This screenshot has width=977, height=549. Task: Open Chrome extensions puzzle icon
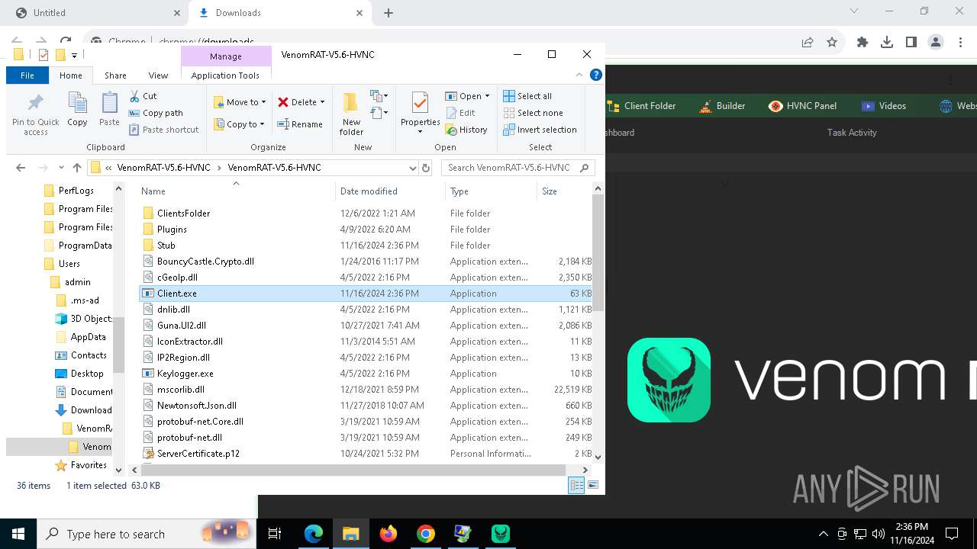click(863, 43)
